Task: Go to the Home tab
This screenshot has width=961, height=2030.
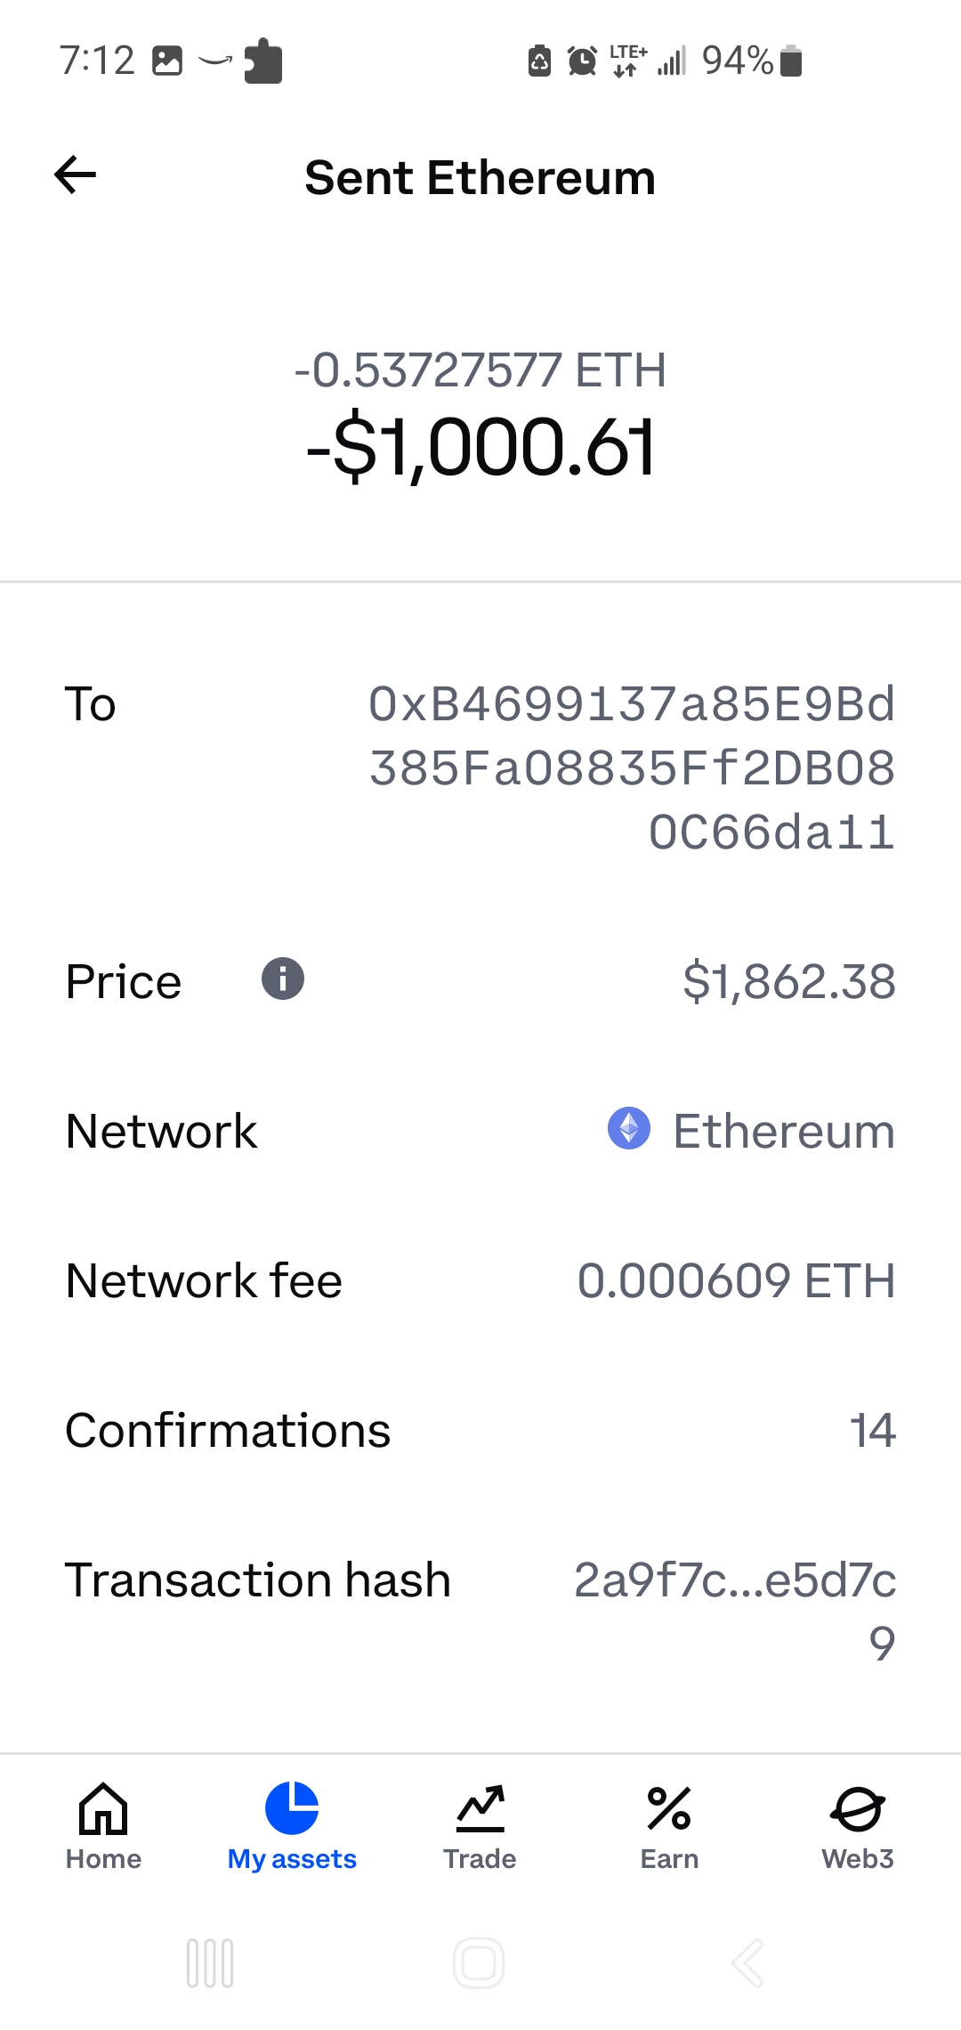Action: click(103, 1827)
